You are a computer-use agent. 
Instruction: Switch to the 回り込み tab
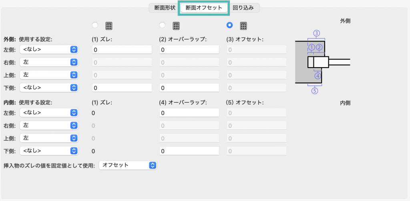tap(243, 8)
